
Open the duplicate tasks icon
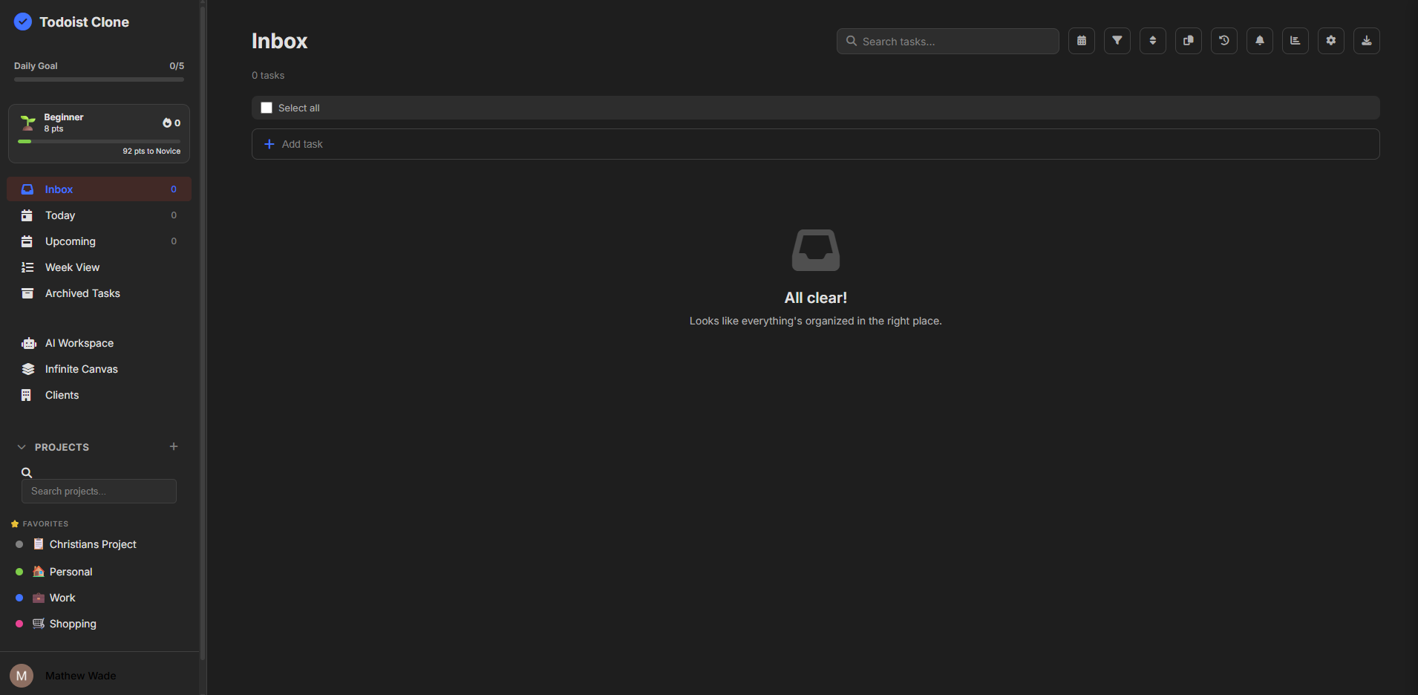(x=1188, y=41)
